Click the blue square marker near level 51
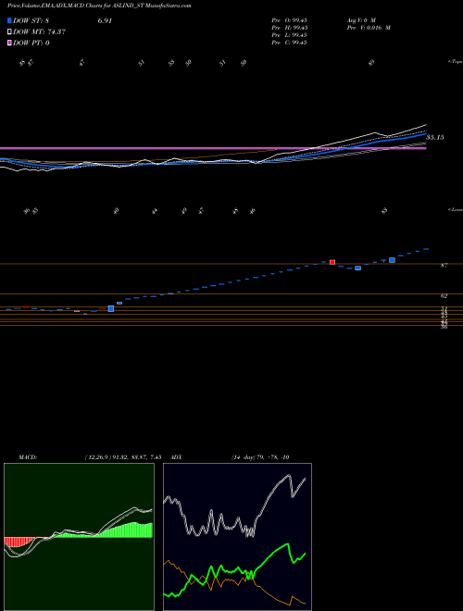The image size is (463, 611). pyautogui.click(x=111, y=308)
